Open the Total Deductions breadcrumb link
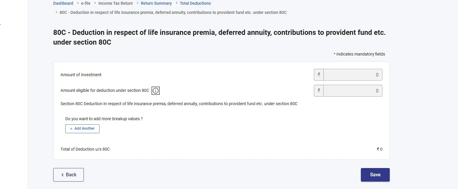The height and width of the screenshot is (189, 458). click(195, 3)
